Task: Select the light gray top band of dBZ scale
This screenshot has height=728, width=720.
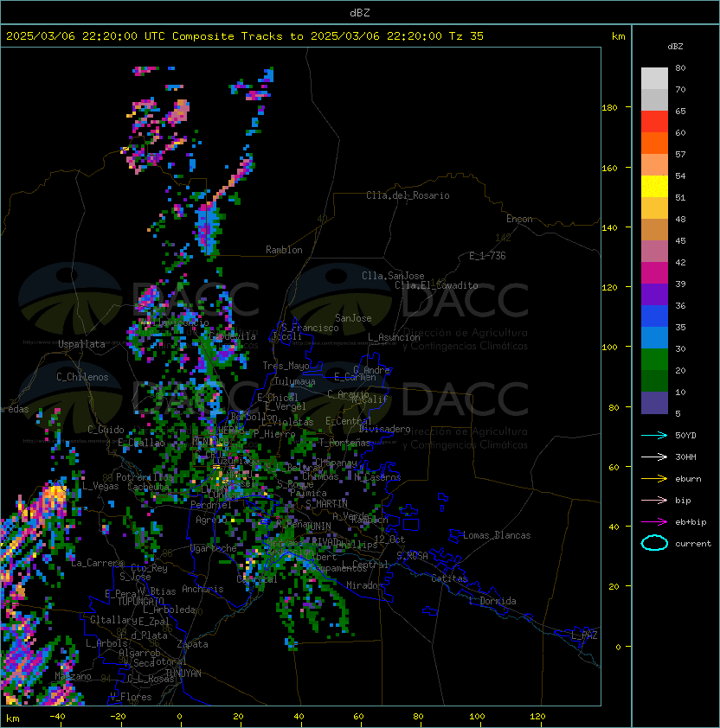Action: point(654,78)
